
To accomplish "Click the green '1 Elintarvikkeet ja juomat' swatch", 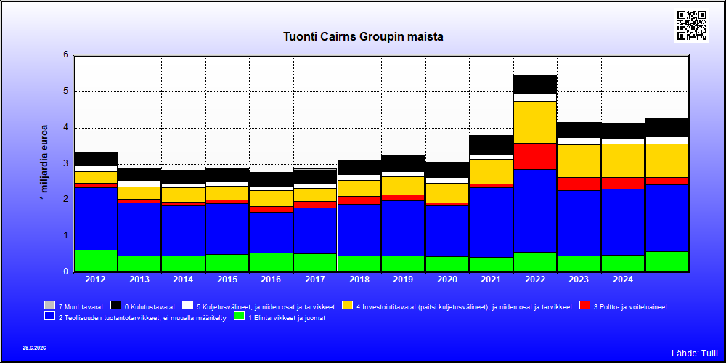I will (239, 317).
